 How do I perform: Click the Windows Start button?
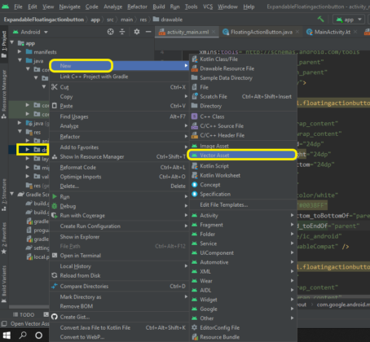point(7,335)
